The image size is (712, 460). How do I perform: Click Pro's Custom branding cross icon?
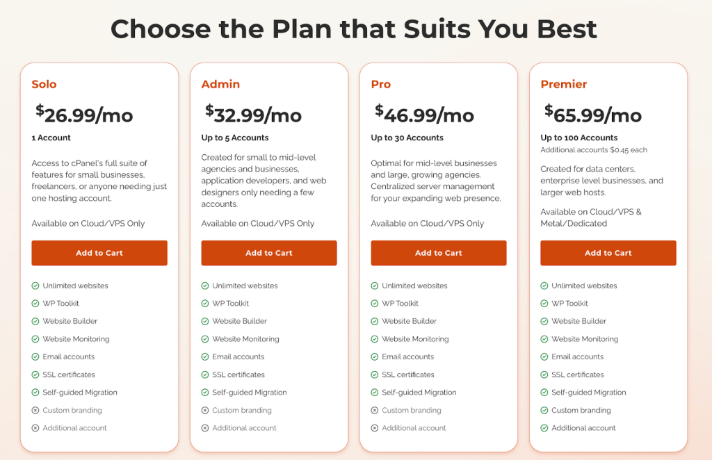coord(375,411)
